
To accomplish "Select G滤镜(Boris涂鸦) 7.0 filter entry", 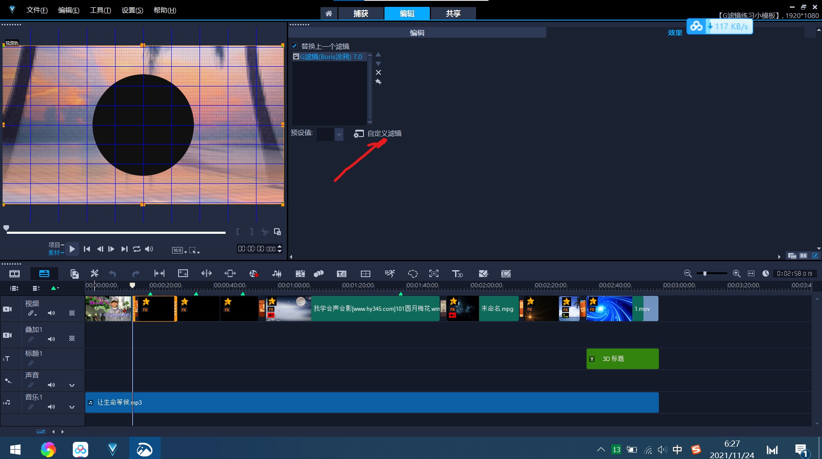I will (x=329, y=57).
